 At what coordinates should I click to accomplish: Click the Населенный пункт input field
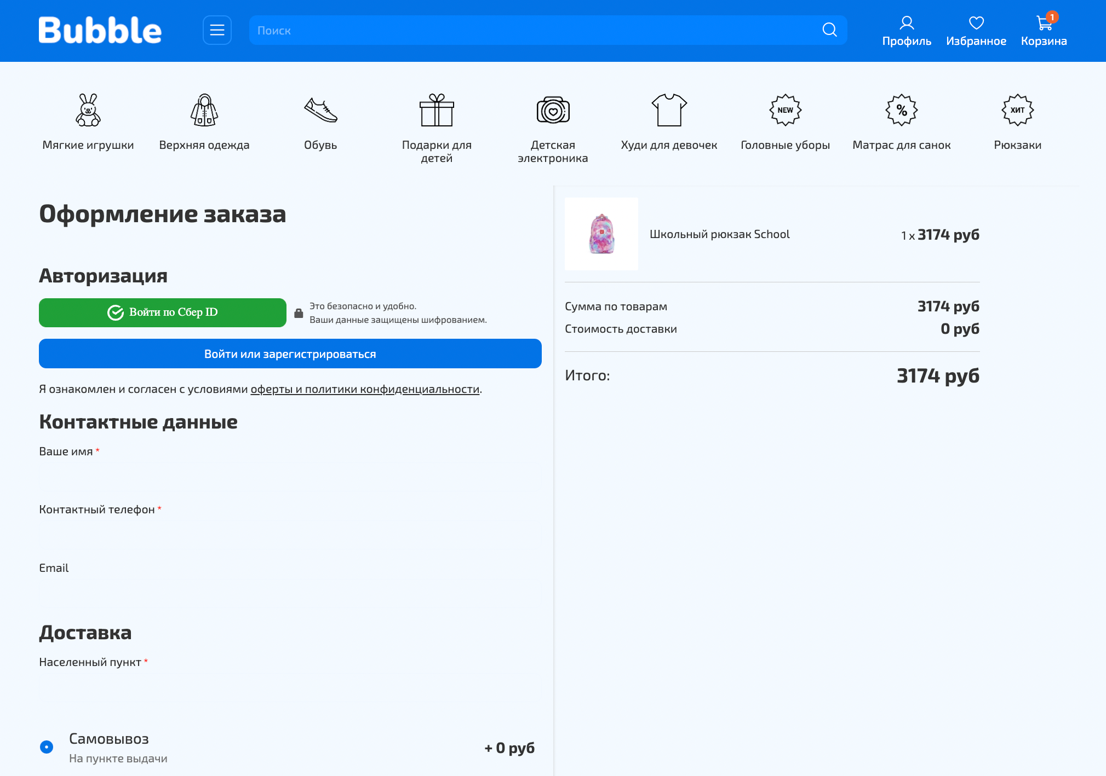click(x=290, y=690)
